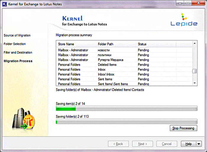The image size is (207, 152).
Task: Click the saving folder path status line
Action: coord(100,90)
